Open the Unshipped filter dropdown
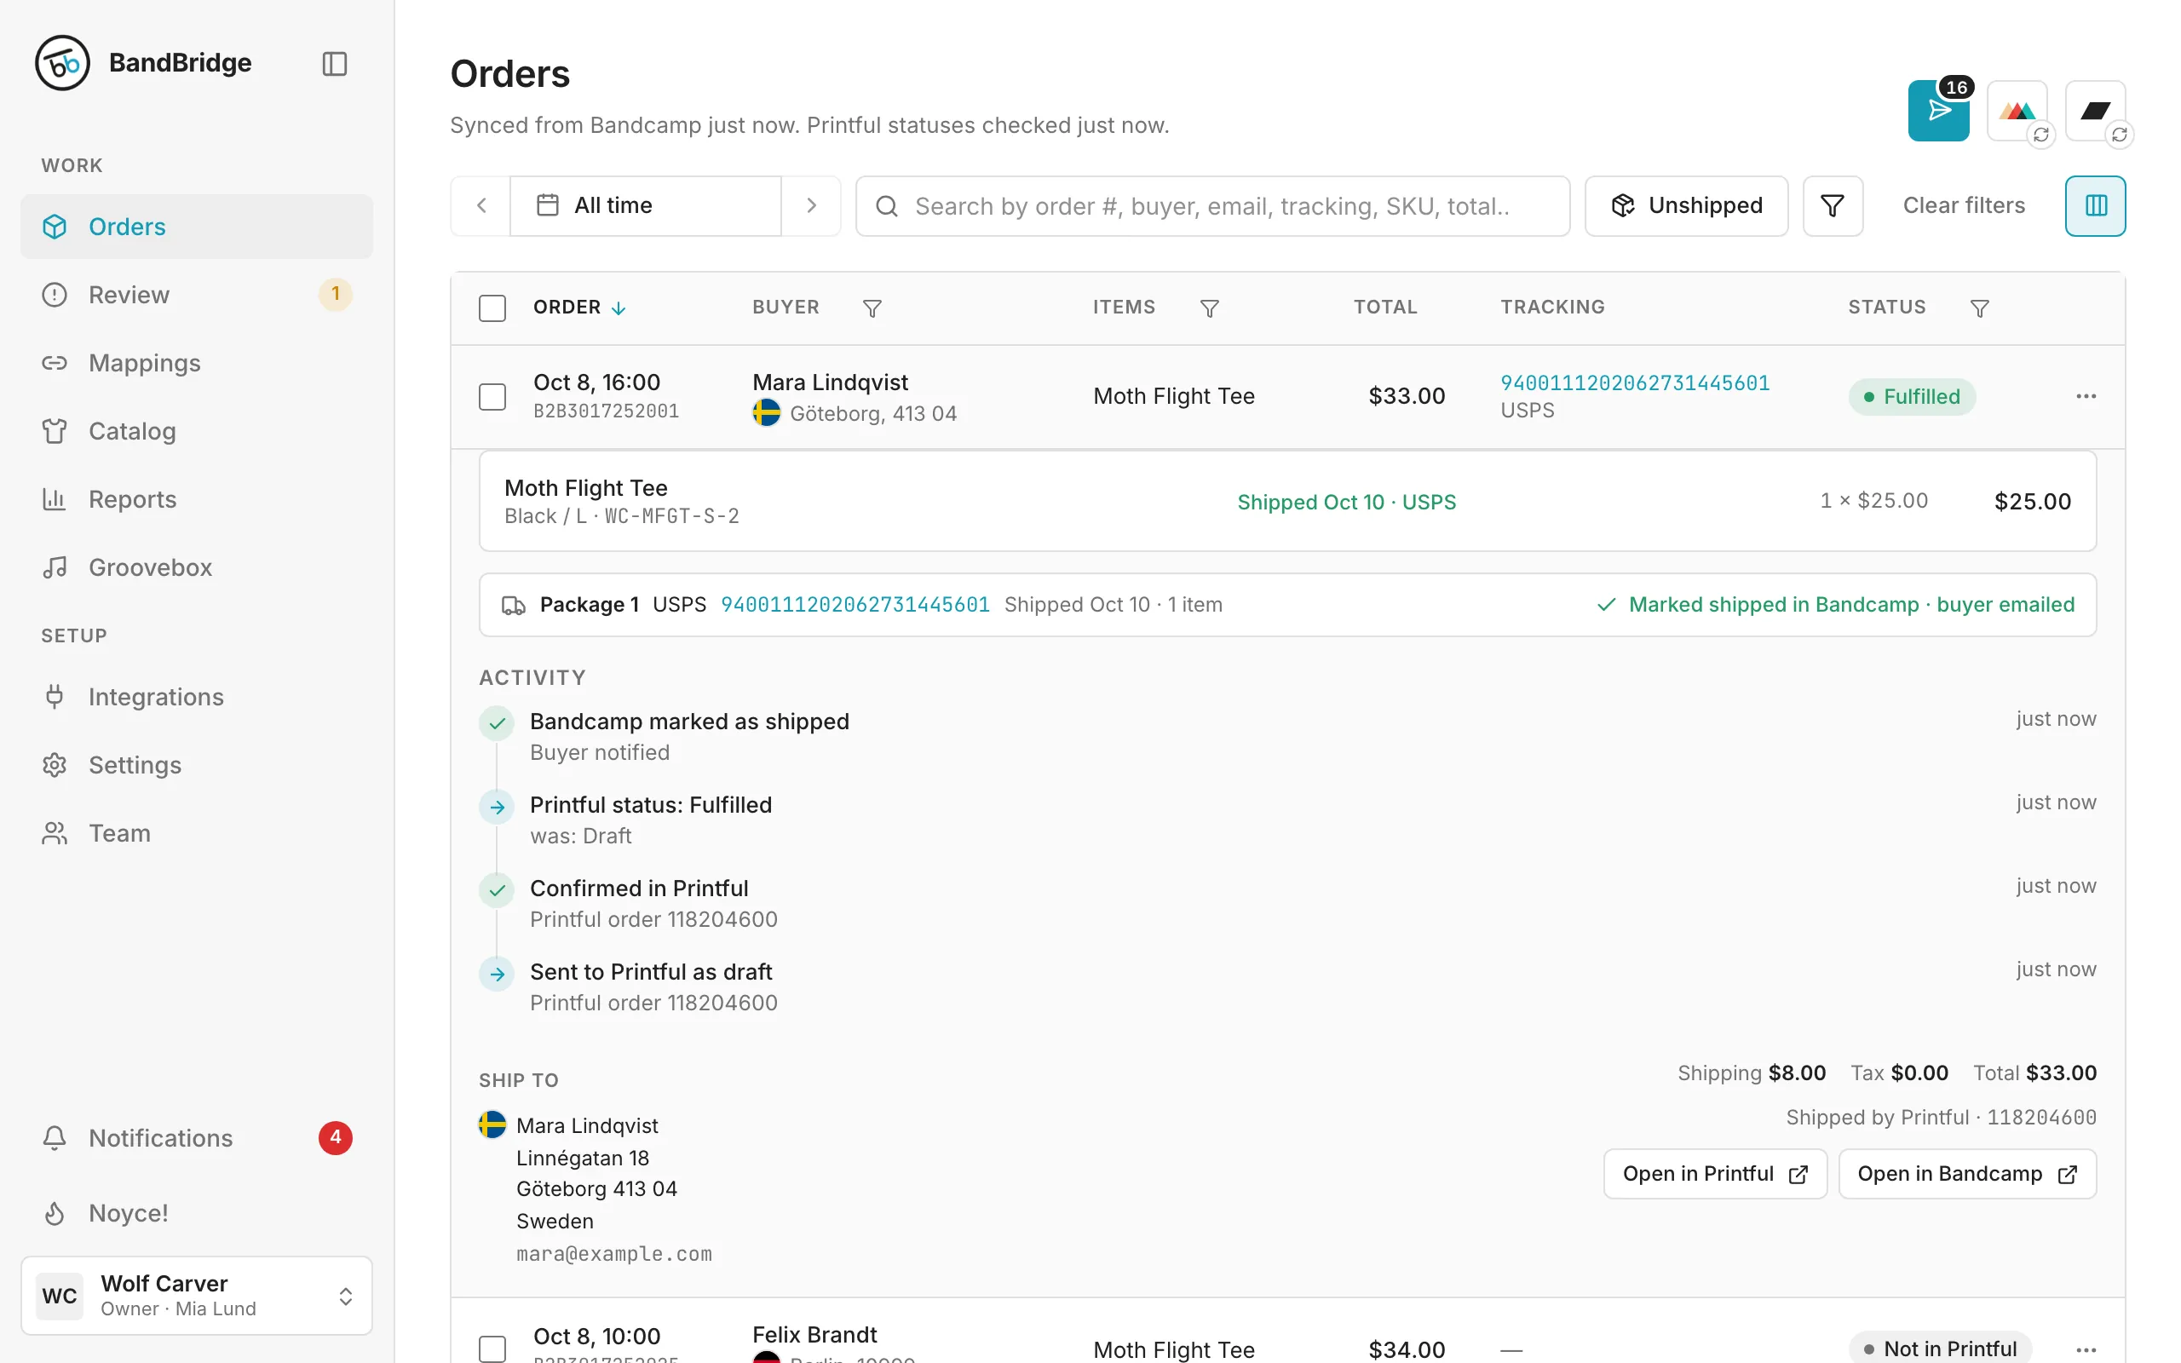The image size is (2181, 1363). pos(1686,205)
